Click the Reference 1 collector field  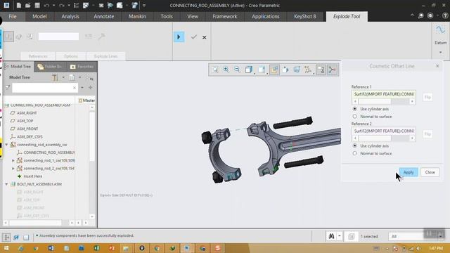tap(384, 94)
